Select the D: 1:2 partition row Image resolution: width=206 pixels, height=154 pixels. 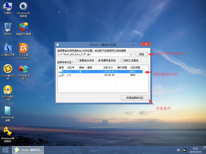pyautogui.click(x=101, y=75)
